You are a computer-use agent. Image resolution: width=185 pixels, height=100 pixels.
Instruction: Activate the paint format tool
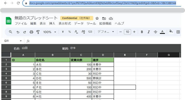(38, 32)
